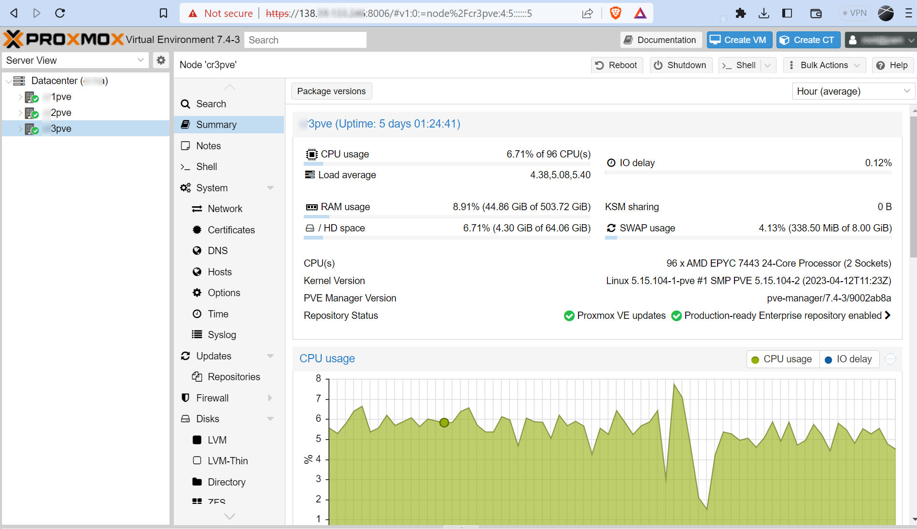Click Create VM
917x529 pixels.
739,40
